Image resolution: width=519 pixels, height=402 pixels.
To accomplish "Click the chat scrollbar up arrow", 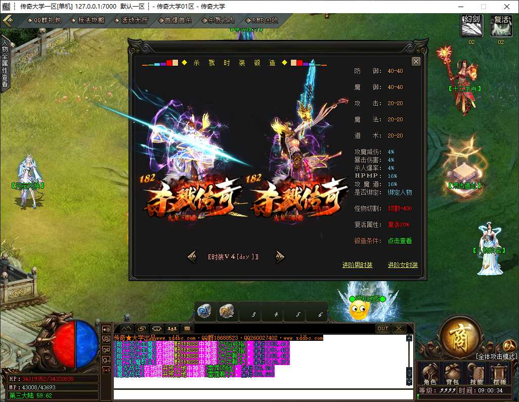I will click(x=409, y=338).
